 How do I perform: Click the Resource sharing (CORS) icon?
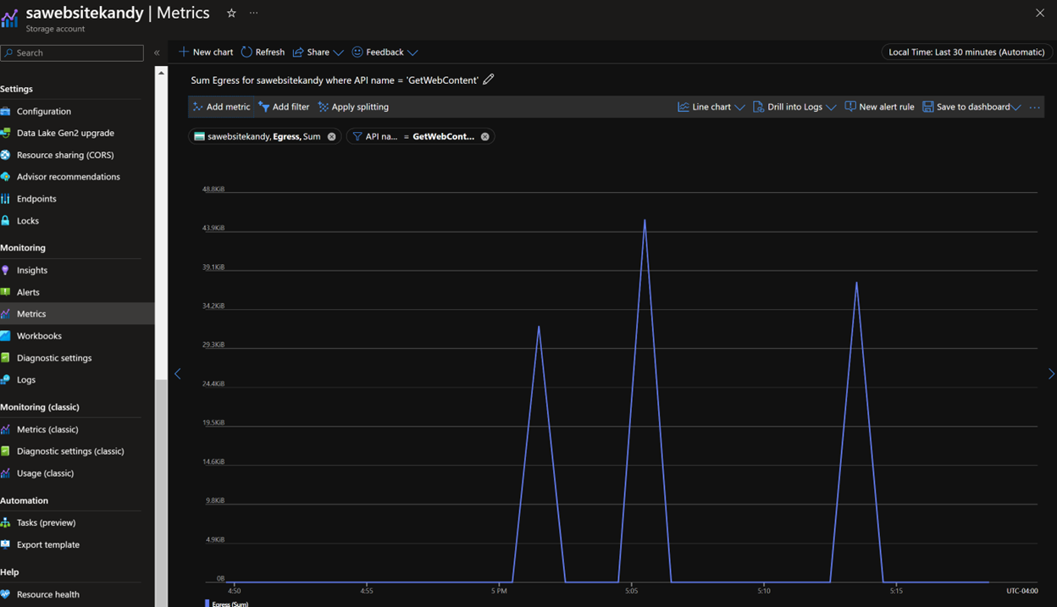(x=6, y=155)
